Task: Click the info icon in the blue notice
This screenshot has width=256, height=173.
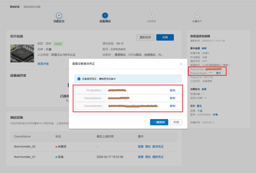Action: [x=79, y=79]
